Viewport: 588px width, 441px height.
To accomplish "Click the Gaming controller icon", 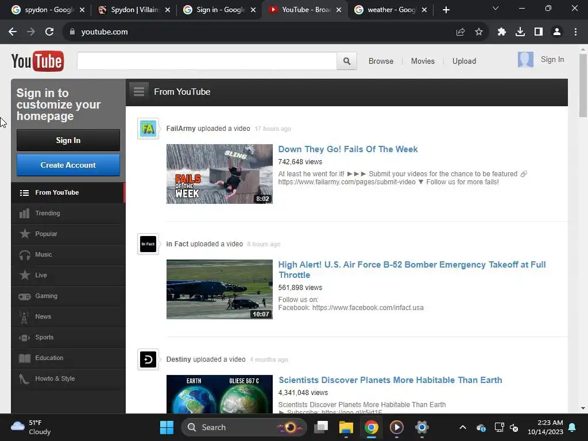I will pyautogui.click(x=24, y=296).
